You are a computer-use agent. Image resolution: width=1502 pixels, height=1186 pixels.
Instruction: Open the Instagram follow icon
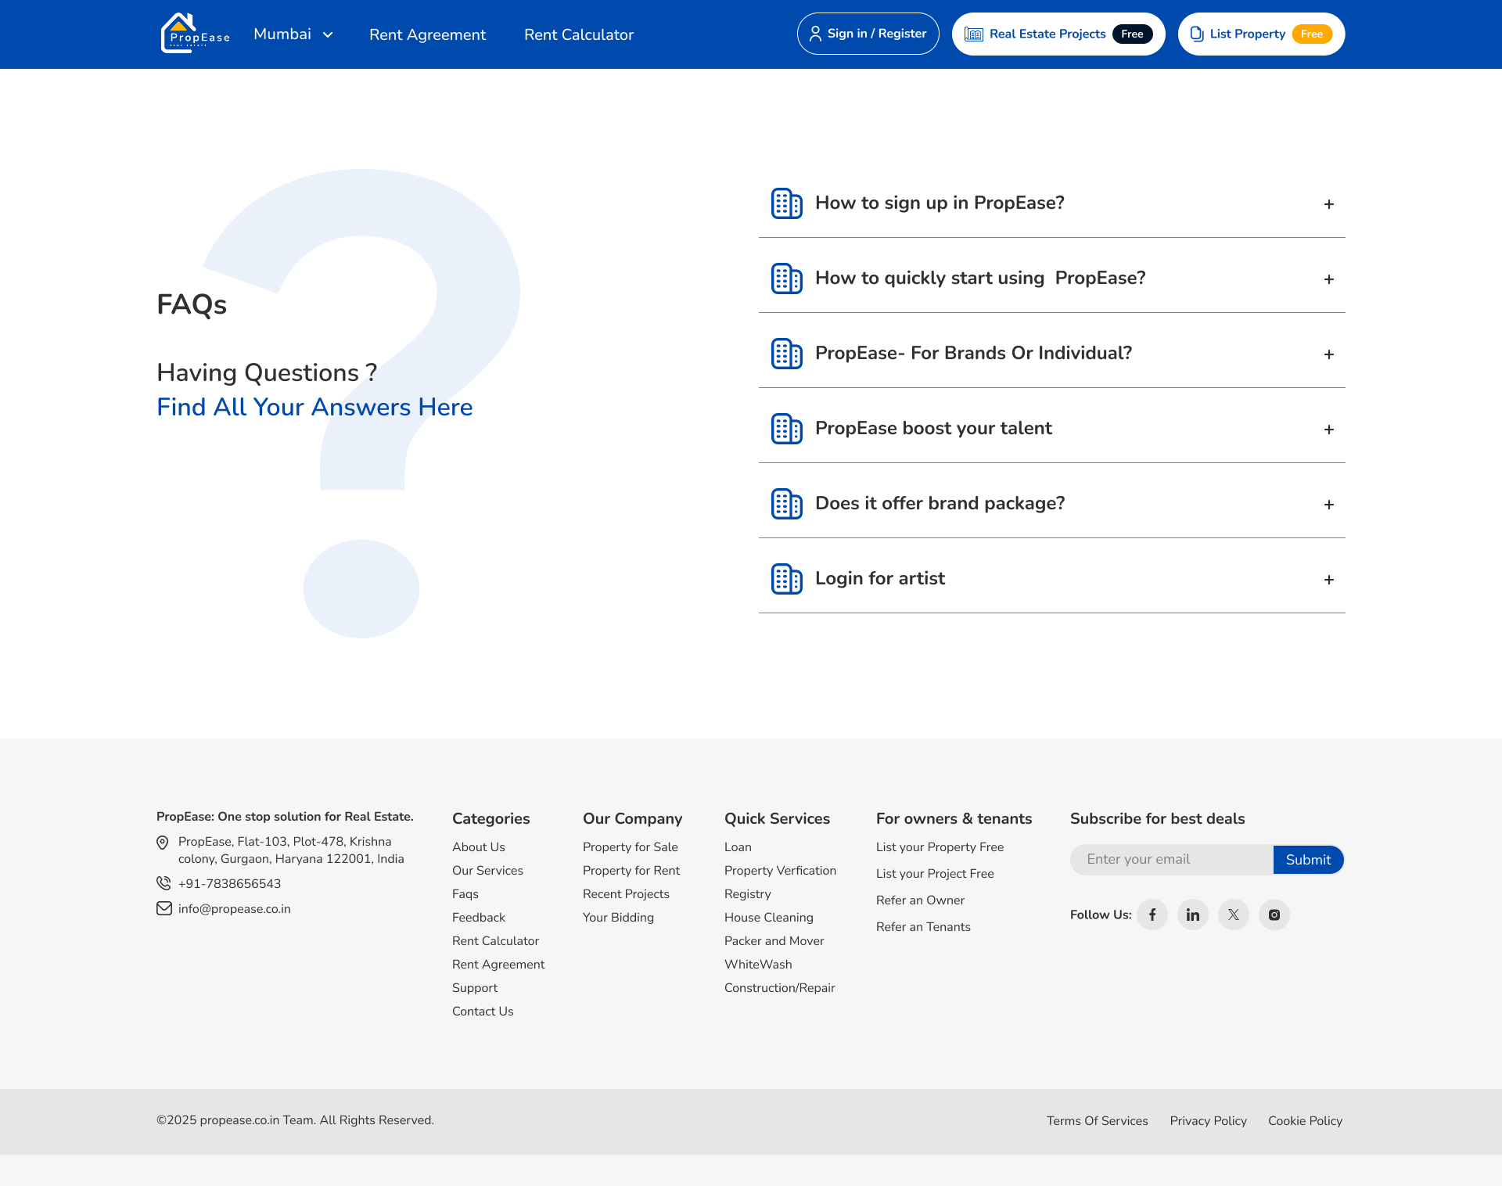click(1274, 915)
